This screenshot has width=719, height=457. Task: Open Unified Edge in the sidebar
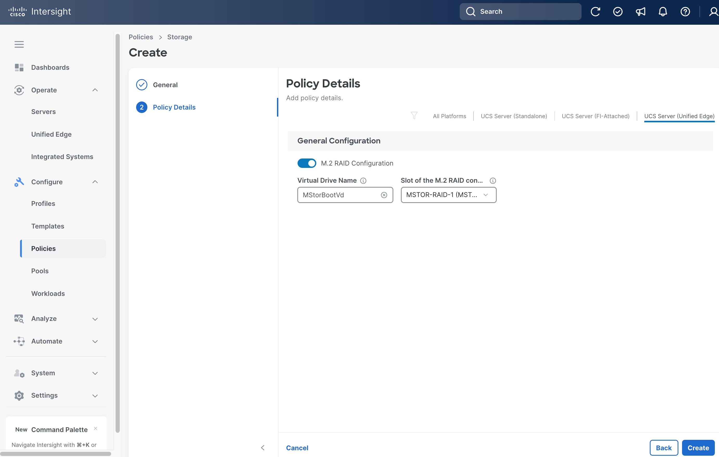[51, 134]
